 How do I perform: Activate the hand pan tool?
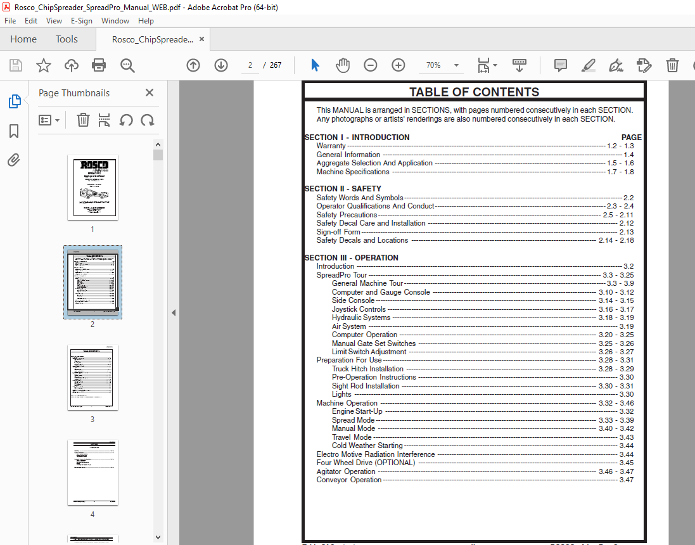pos(343,65)
